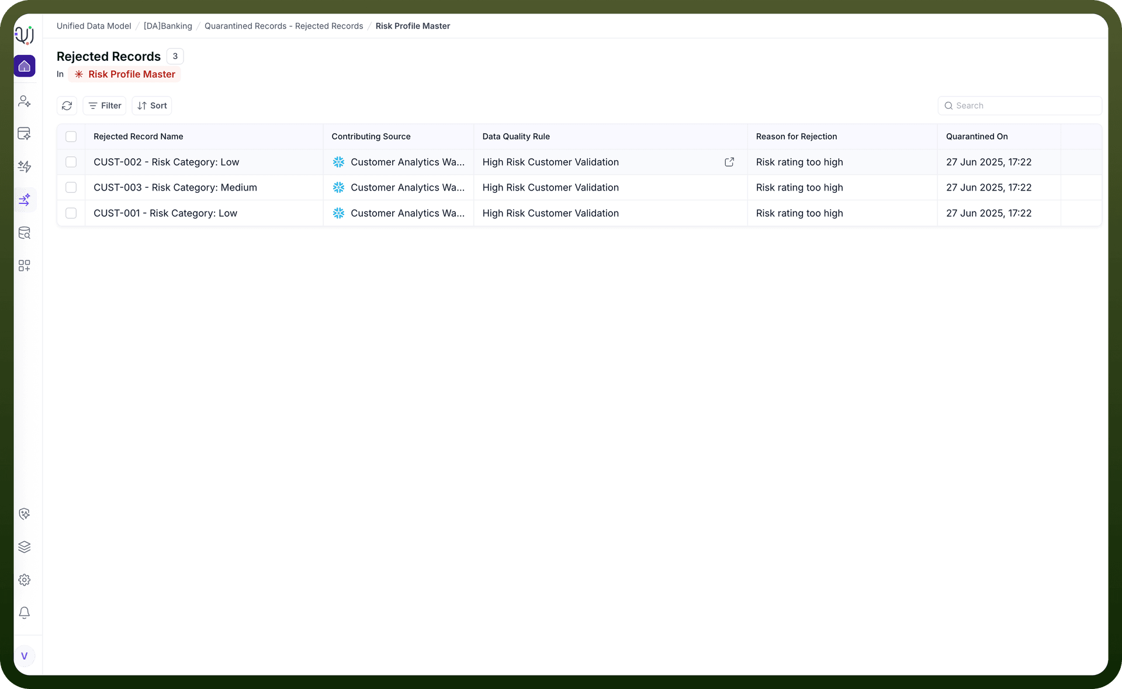Check the box for CUST-003 record
1122x689 pixels.
pos(71,188)
